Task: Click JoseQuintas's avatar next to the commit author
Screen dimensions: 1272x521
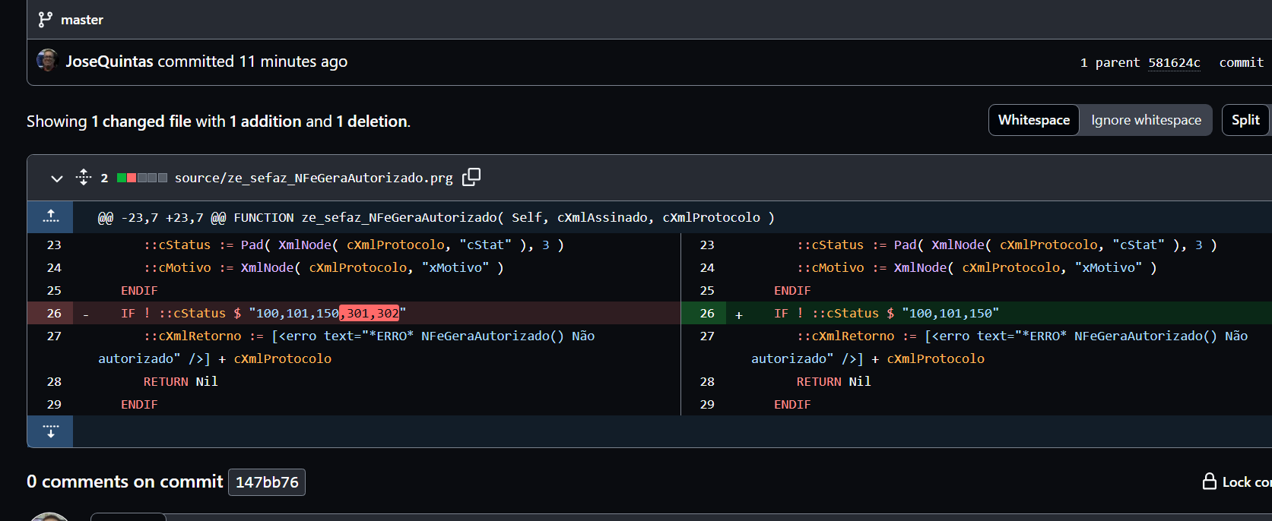Action: pyautogui.click(x=47, y=61)
